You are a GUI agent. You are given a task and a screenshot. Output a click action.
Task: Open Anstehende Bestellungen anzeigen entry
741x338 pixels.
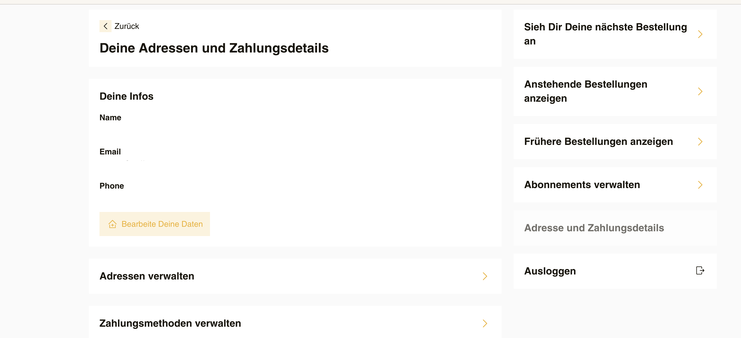615,91
